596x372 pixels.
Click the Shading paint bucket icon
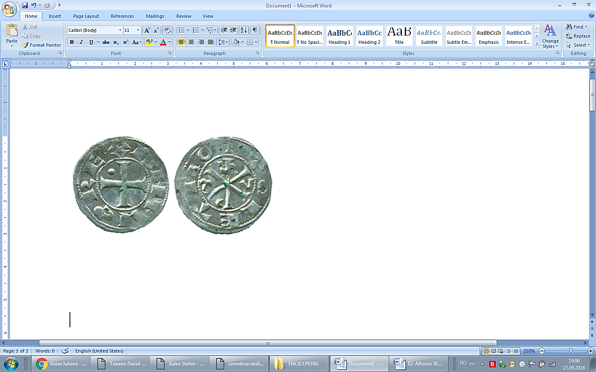pyautogui.click(x=236, y=42)
